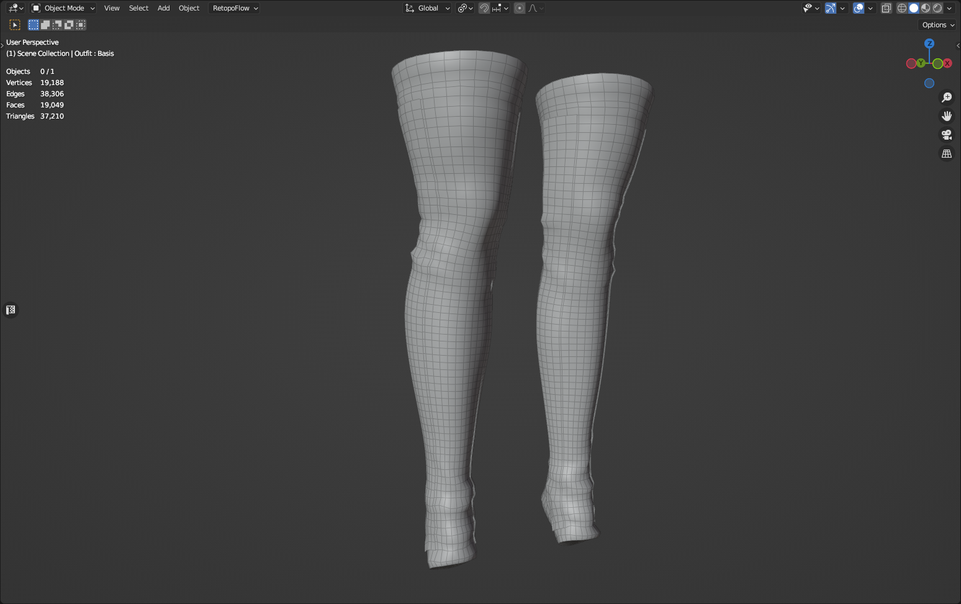Toggle the camera view icon
The height and width of the screenshot is (604, 961).
click(x=947, y=135)
